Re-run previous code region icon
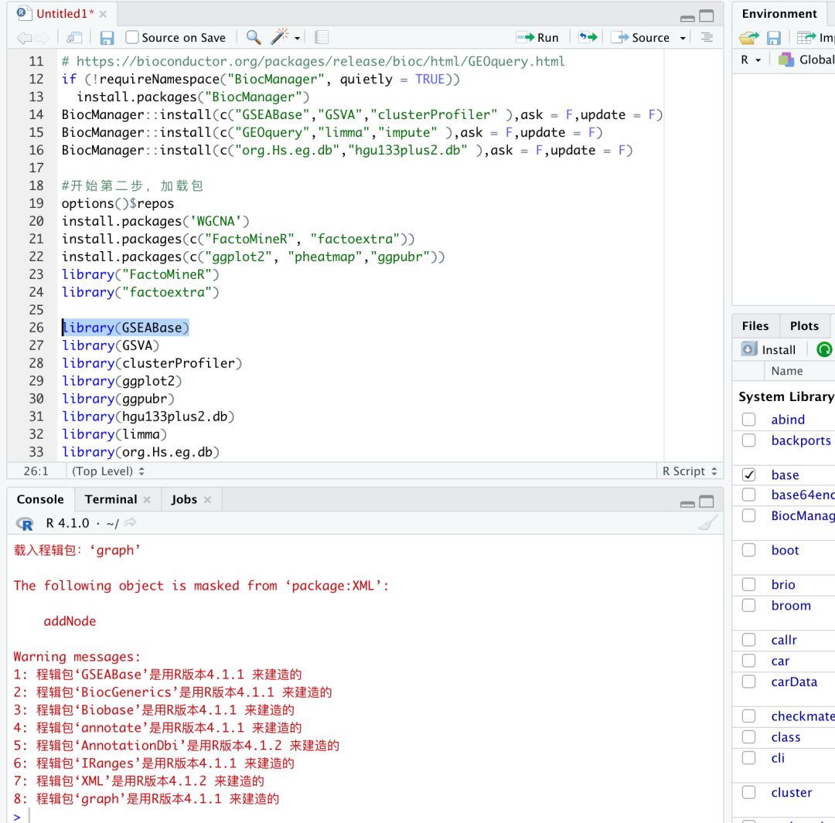Screen dimensions: 835x823 click(x=588, y=37)
